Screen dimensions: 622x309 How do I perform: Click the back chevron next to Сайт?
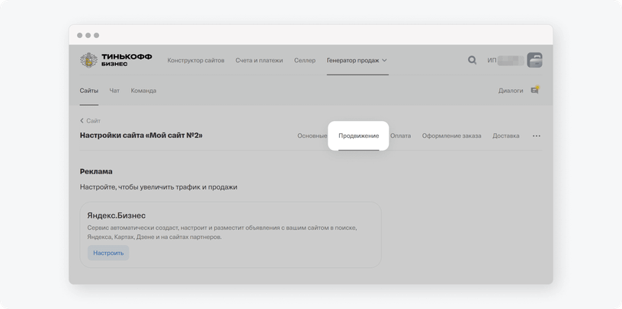click(82, 121)
